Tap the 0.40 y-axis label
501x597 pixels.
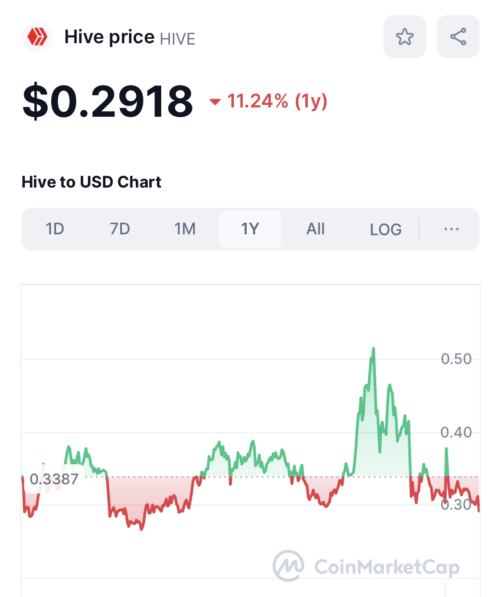(456, 432)
